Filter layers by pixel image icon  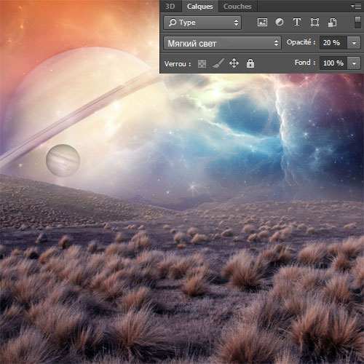click(262, 23)
